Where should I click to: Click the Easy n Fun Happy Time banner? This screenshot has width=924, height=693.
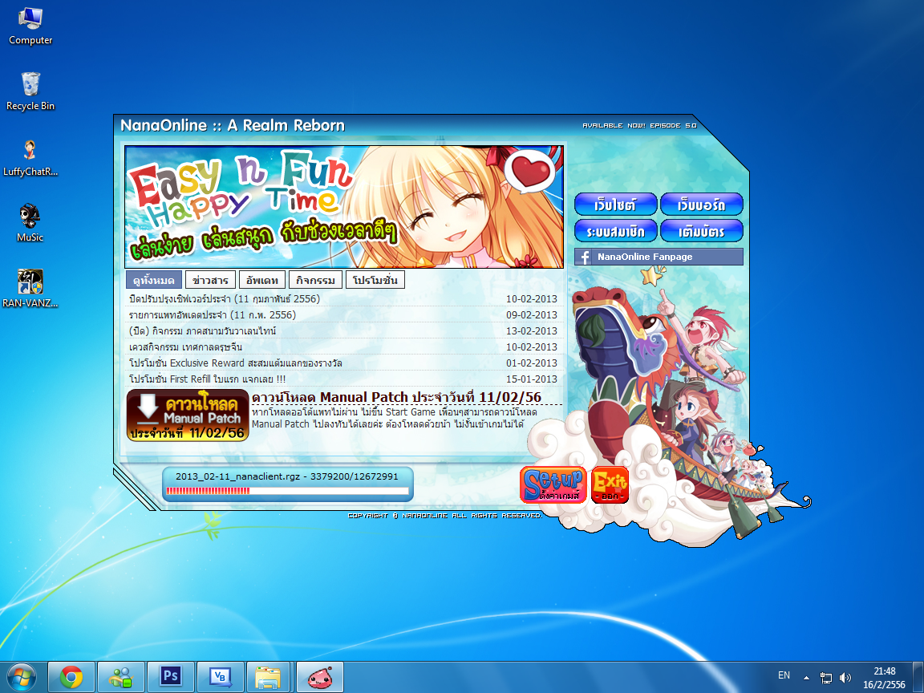(344, 207)
